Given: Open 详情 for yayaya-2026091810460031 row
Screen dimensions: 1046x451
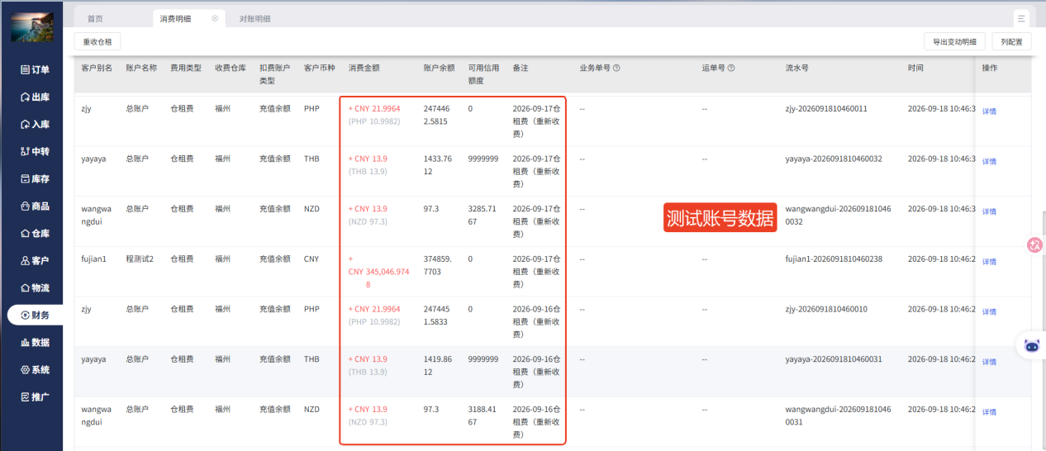Looking at the screenshot, I should pyautogui.click(x=989, y=362).
